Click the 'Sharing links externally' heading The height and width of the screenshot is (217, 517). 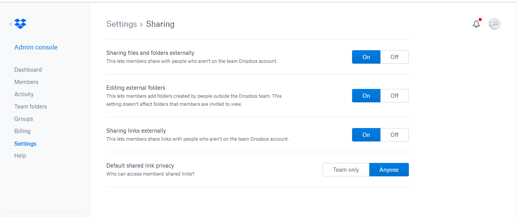[x=136, y=131]
